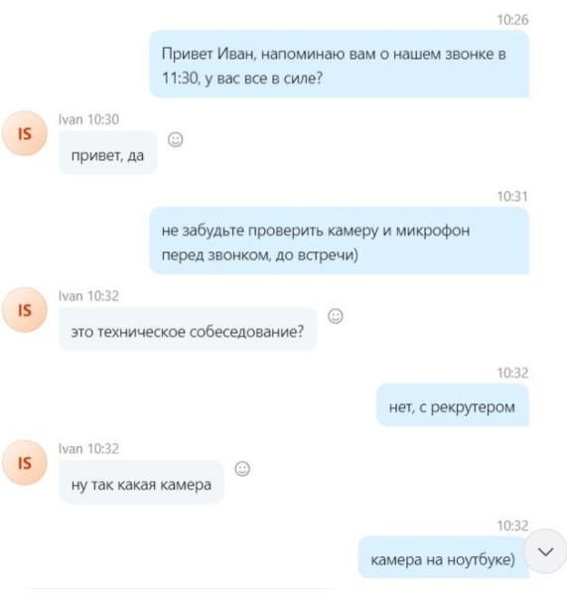Click 10:32 timestamp above "нет, с рекрутером"

(512, 373)
